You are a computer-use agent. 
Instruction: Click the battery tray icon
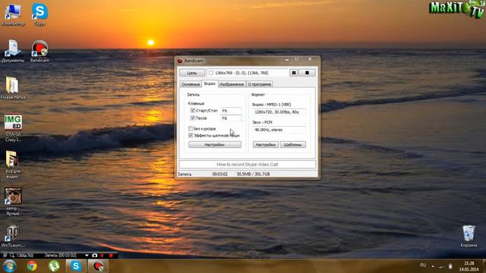point(450,266)
